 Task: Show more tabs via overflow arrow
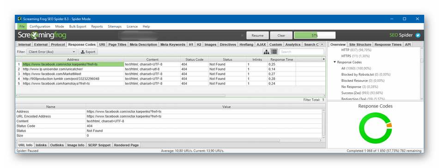(322, 44)
